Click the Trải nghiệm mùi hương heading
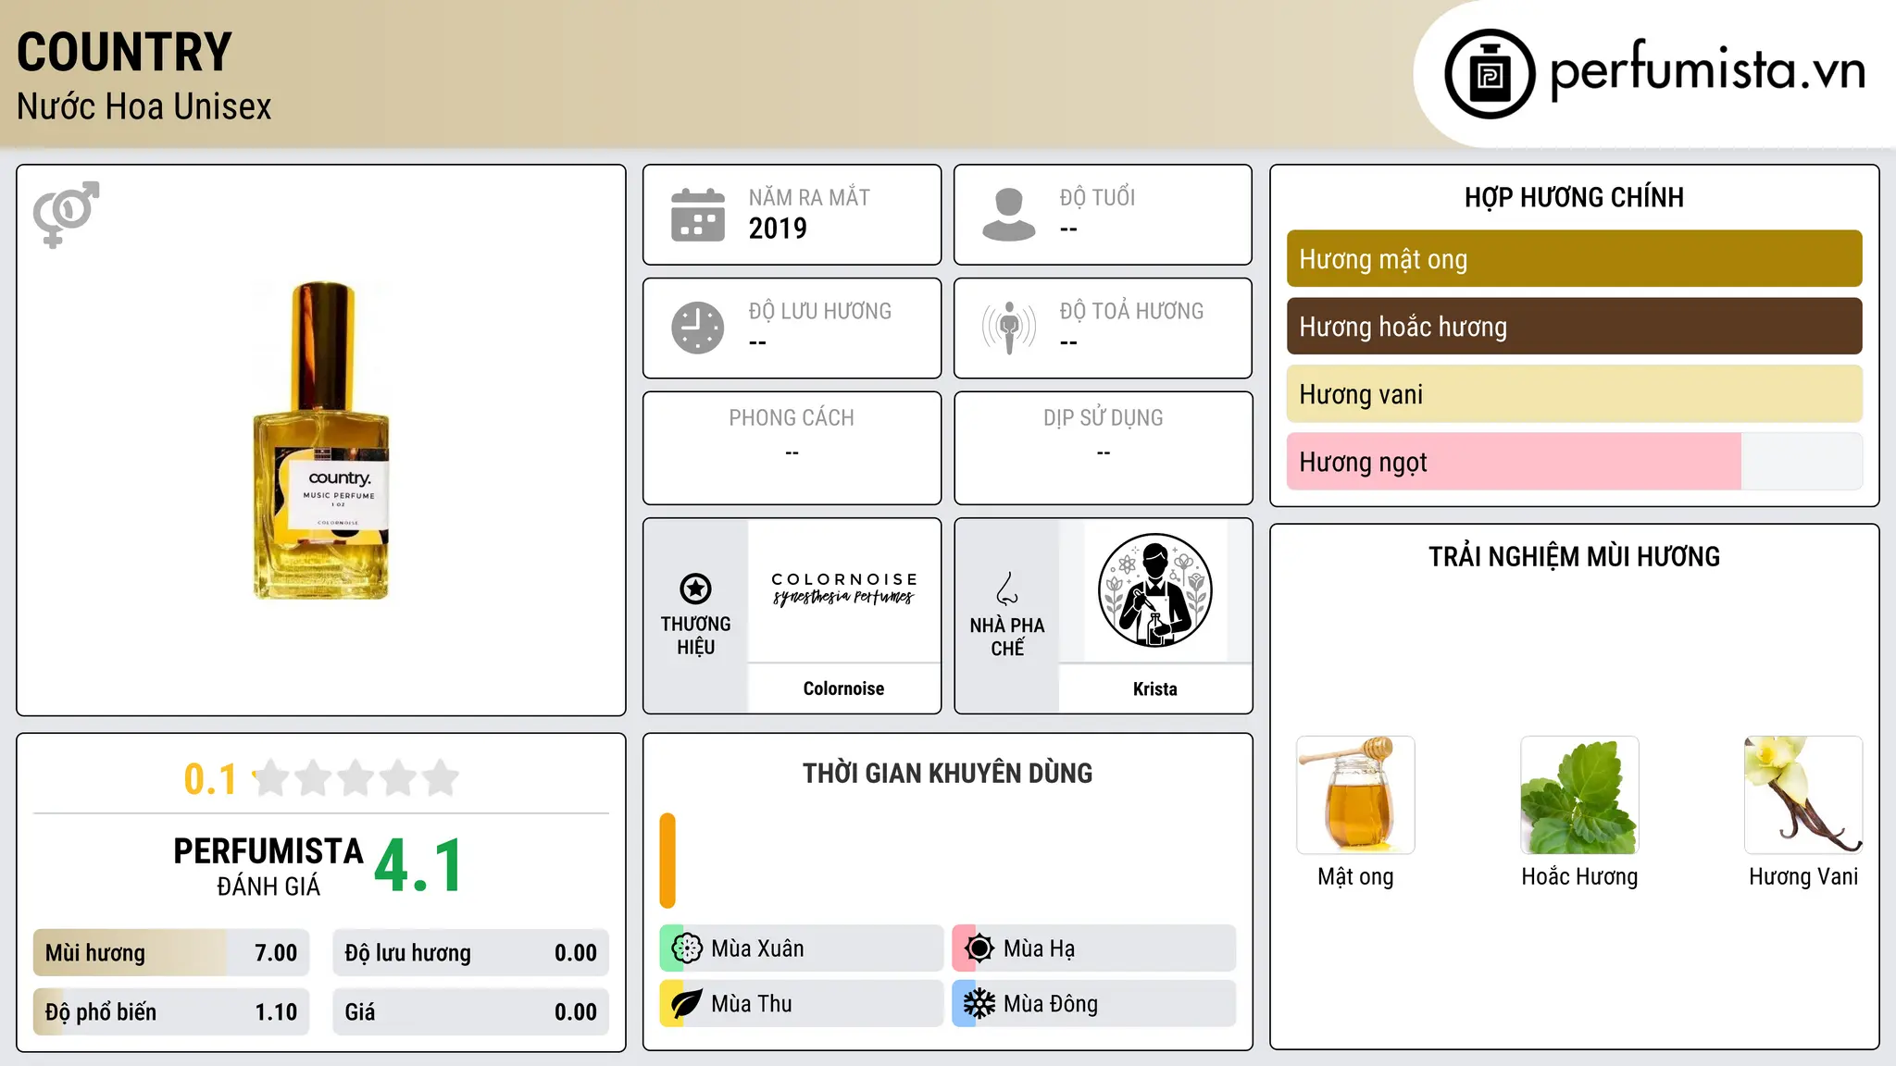This screenshot has height=1066, width=1896. 1574,556
